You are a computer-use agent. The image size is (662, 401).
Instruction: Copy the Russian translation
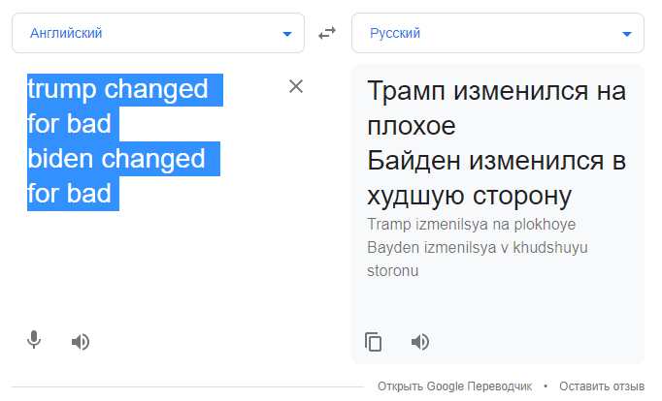374,341
